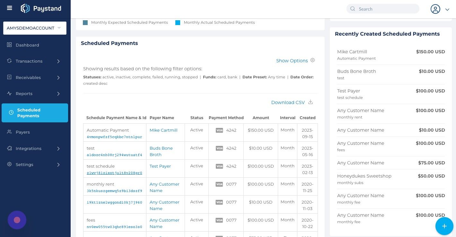Select Any Customer Name $75.00 recent payment

pyautogui.click(x=391, y=163)
